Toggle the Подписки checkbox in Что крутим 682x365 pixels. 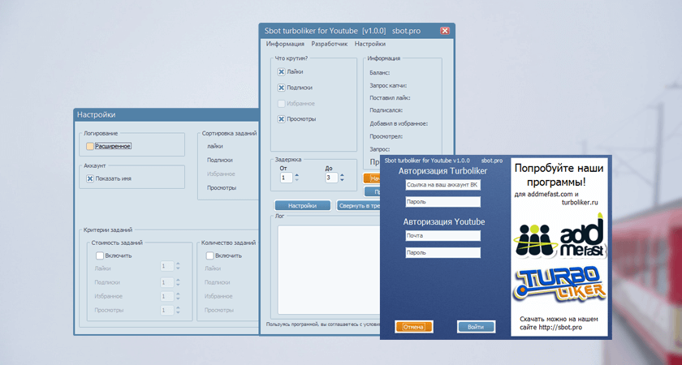pyautogui.click(x=282, y=88)
